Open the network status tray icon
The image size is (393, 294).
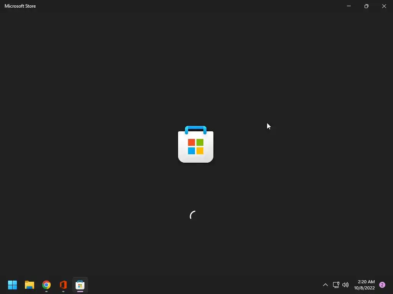336,285
